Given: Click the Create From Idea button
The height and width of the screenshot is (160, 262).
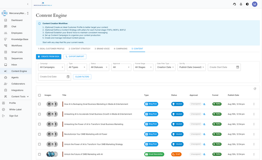Looking at the screenshot, I should click(49, 57).
